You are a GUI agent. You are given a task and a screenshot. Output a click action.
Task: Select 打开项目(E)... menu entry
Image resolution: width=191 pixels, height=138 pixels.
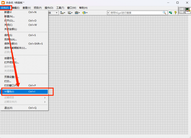(24, 63)
